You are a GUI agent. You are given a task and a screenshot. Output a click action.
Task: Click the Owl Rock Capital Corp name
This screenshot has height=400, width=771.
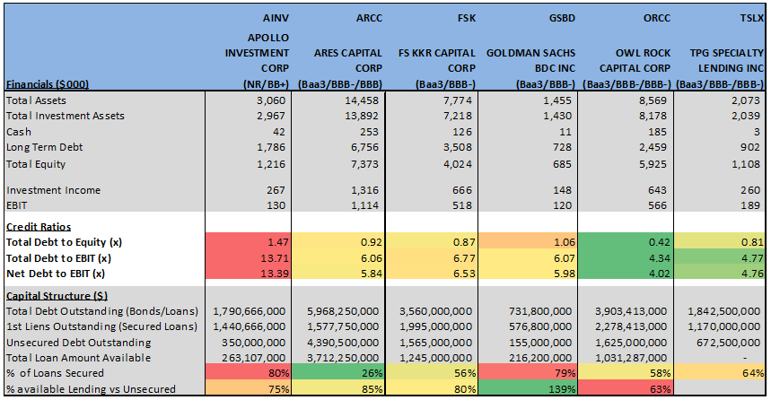[635, 60]
